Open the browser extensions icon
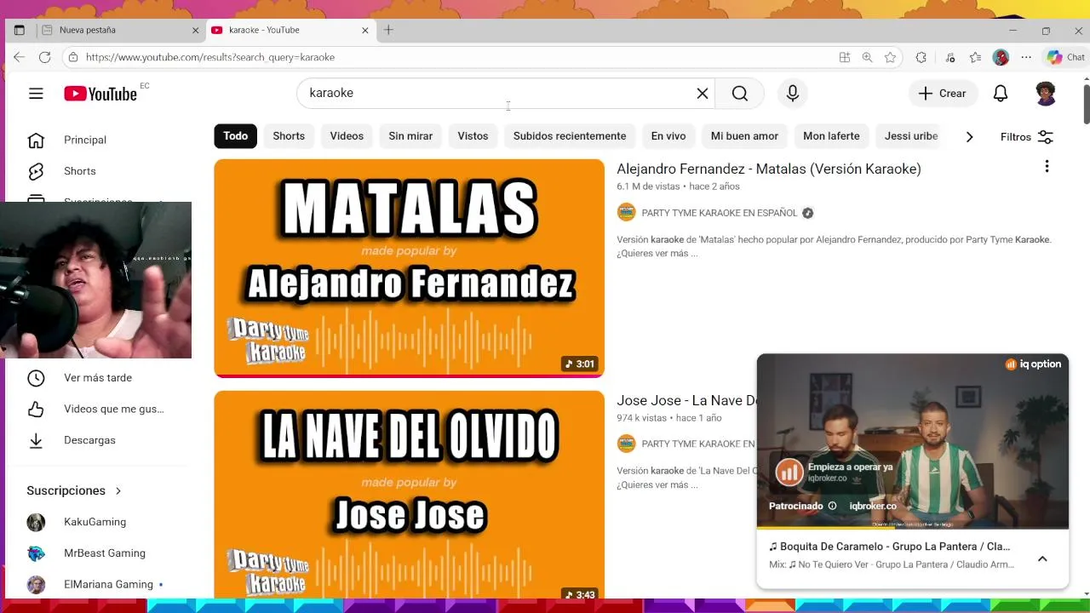The height and width of the screenshot is (613, 1090). (921, 57)
